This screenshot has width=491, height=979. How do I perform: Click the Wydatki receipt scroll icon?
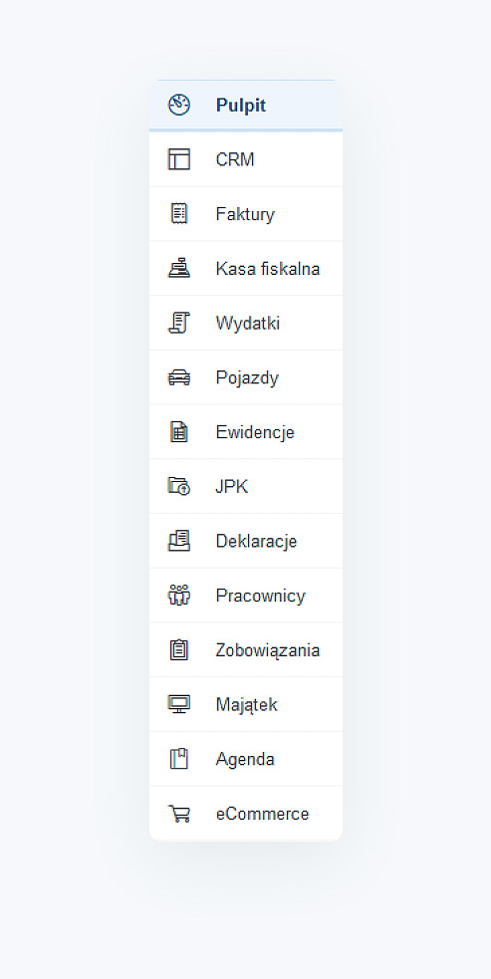pos(179,323)
